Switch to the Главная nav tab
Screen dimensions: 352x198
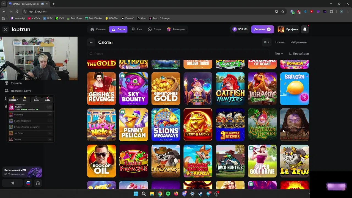[x=98, y=29]
